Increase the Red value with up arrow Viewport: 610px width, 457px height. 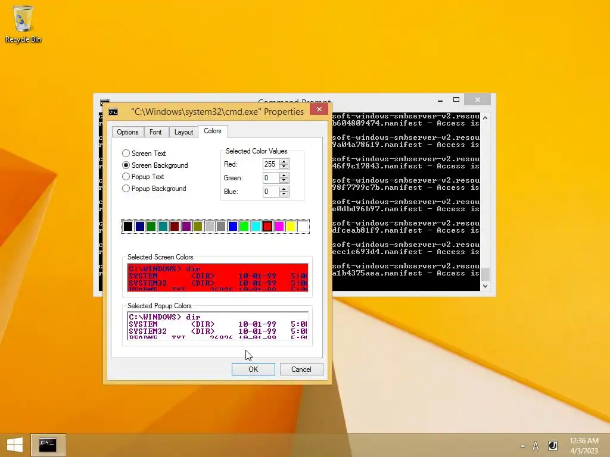[284, 162]
